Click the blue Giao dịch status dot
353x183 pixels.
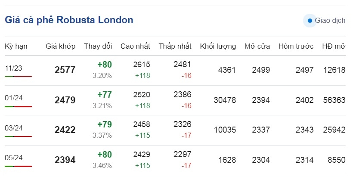coord(310,21)
